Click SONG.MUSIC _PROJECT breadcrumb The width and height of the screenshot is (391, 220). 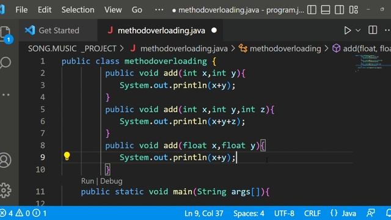72,48
